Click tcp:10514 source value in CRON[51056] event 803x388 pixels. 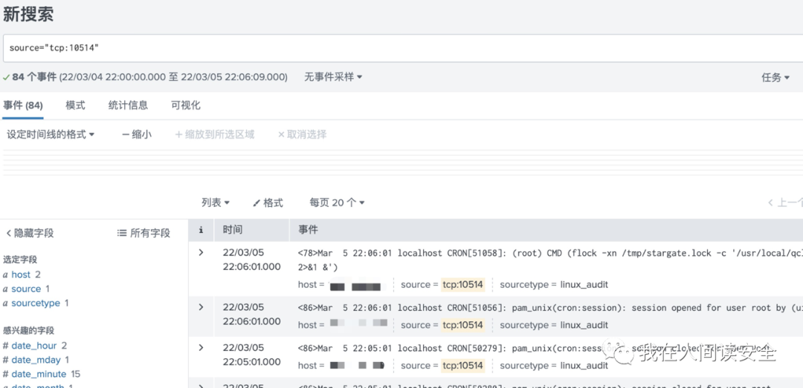tap(463, 325)
